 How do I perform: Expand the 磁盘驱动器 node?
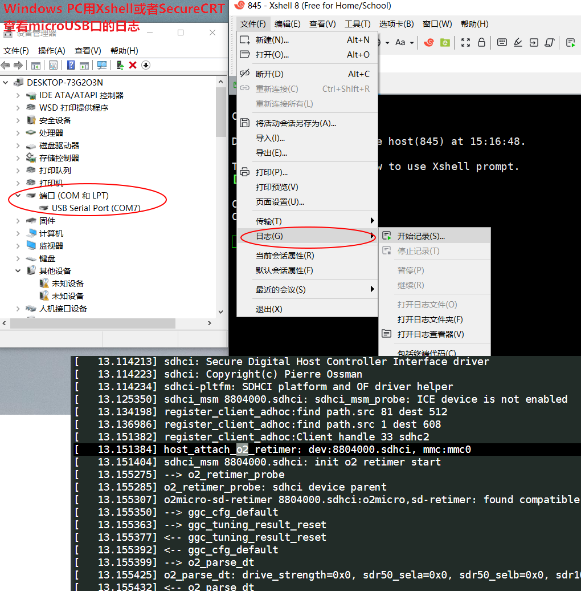(x=18, y=145)
